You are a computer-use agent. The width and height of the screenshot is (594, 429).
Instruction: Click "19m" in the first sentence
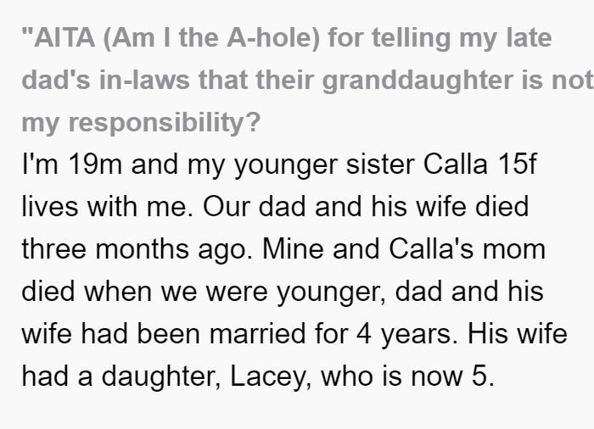point(95,164)
